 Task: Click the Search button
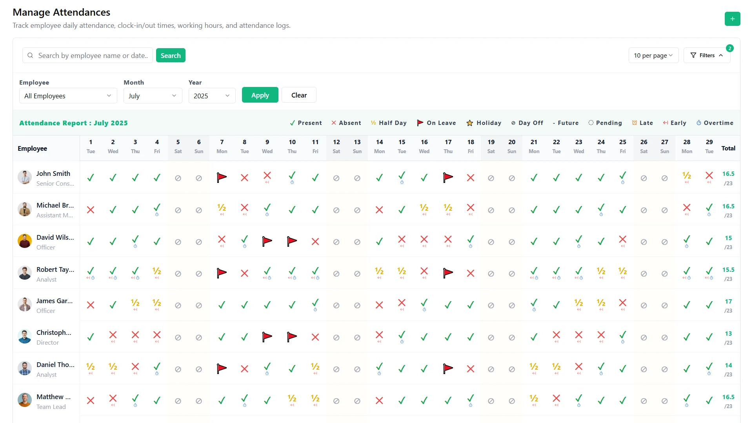(x=171, y=55)
